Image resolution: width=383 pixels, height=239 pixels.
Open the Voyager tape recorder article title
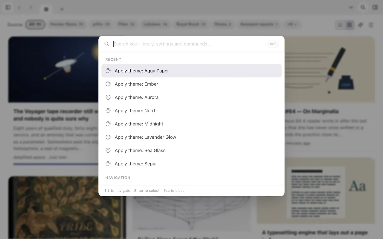[x=56, y=115]
